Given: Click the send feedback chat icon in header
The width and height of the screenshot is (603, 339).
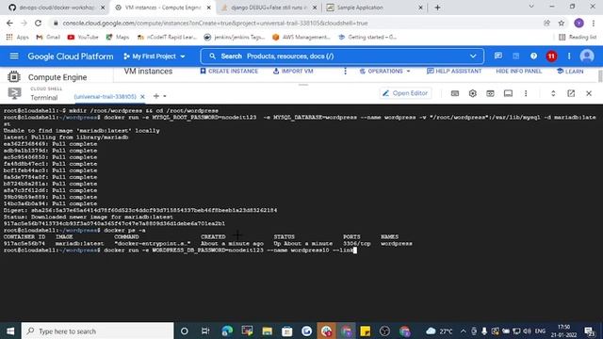Looking at the screenshot, I should [498, 56].
